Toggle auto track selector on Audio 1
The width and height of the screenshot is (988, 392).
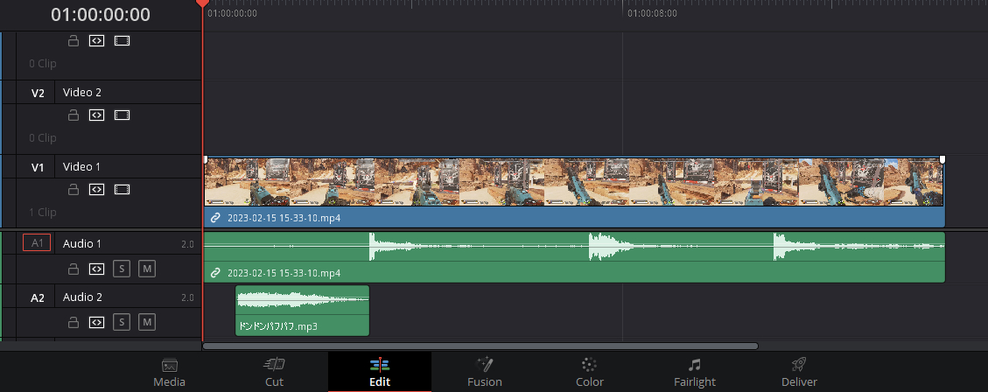point(96,269)
